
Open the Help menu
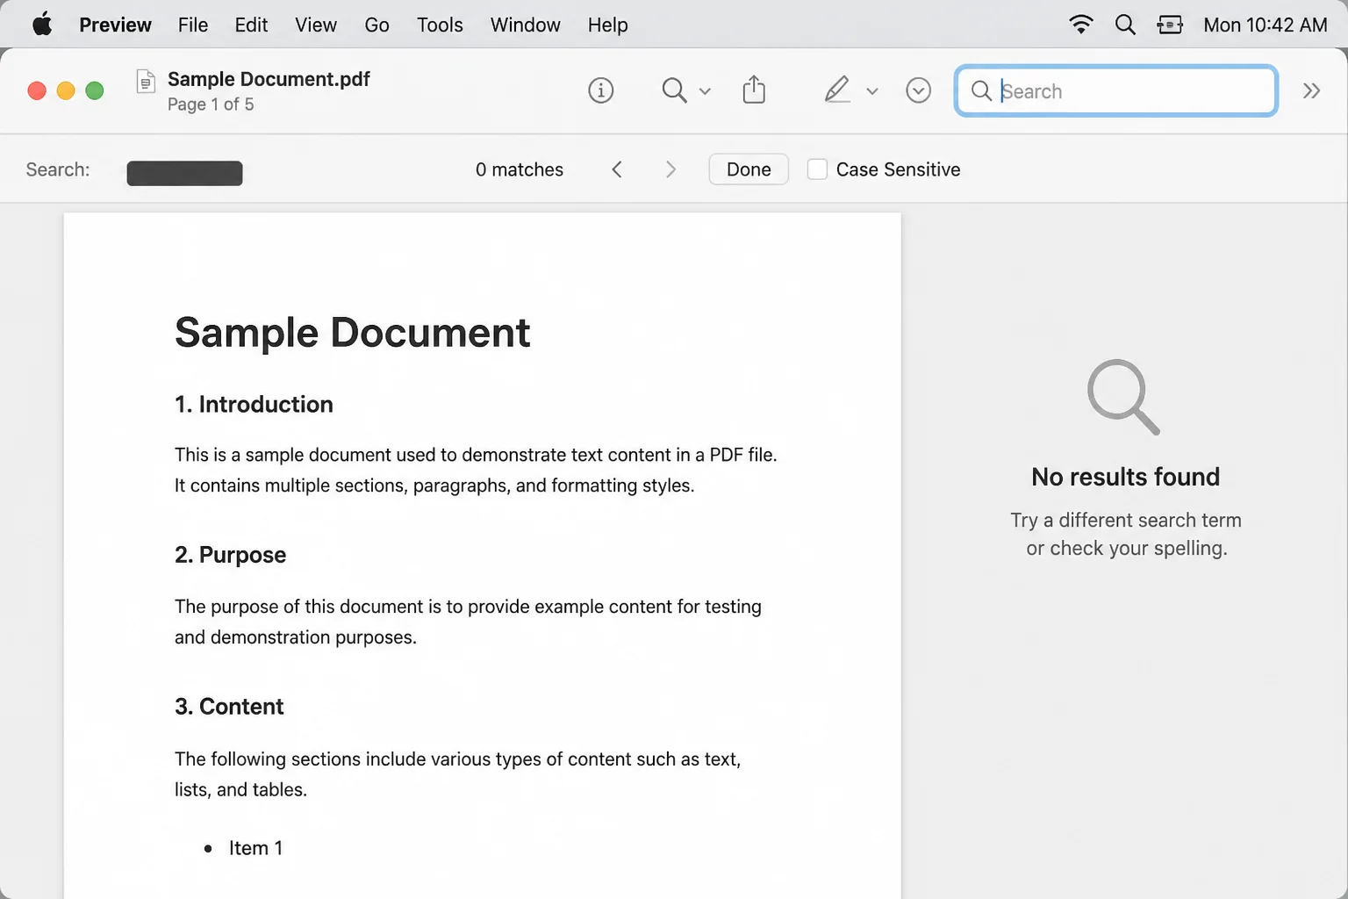coord(607,25)
